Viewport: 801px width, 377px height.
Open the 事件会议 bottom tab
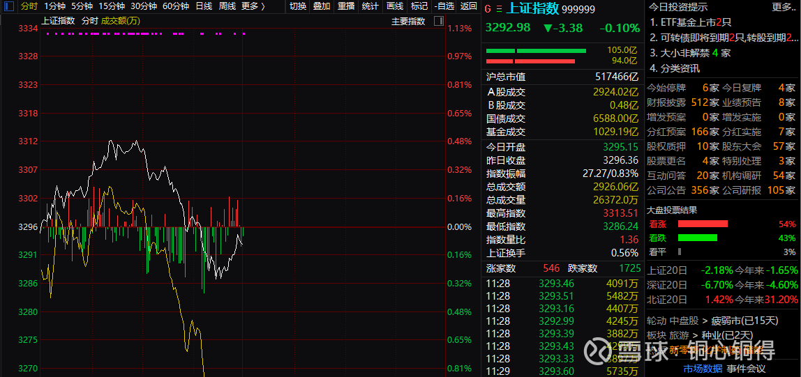tap(746, 369)
